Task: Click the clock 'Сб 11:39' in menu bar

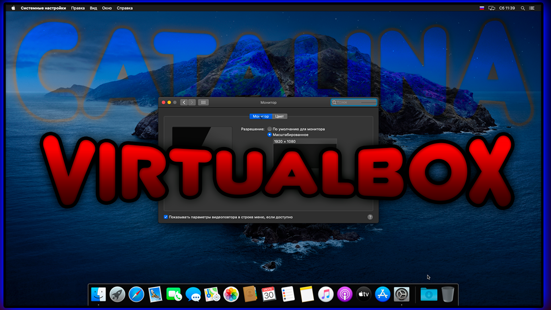Action: click(507, 8)
